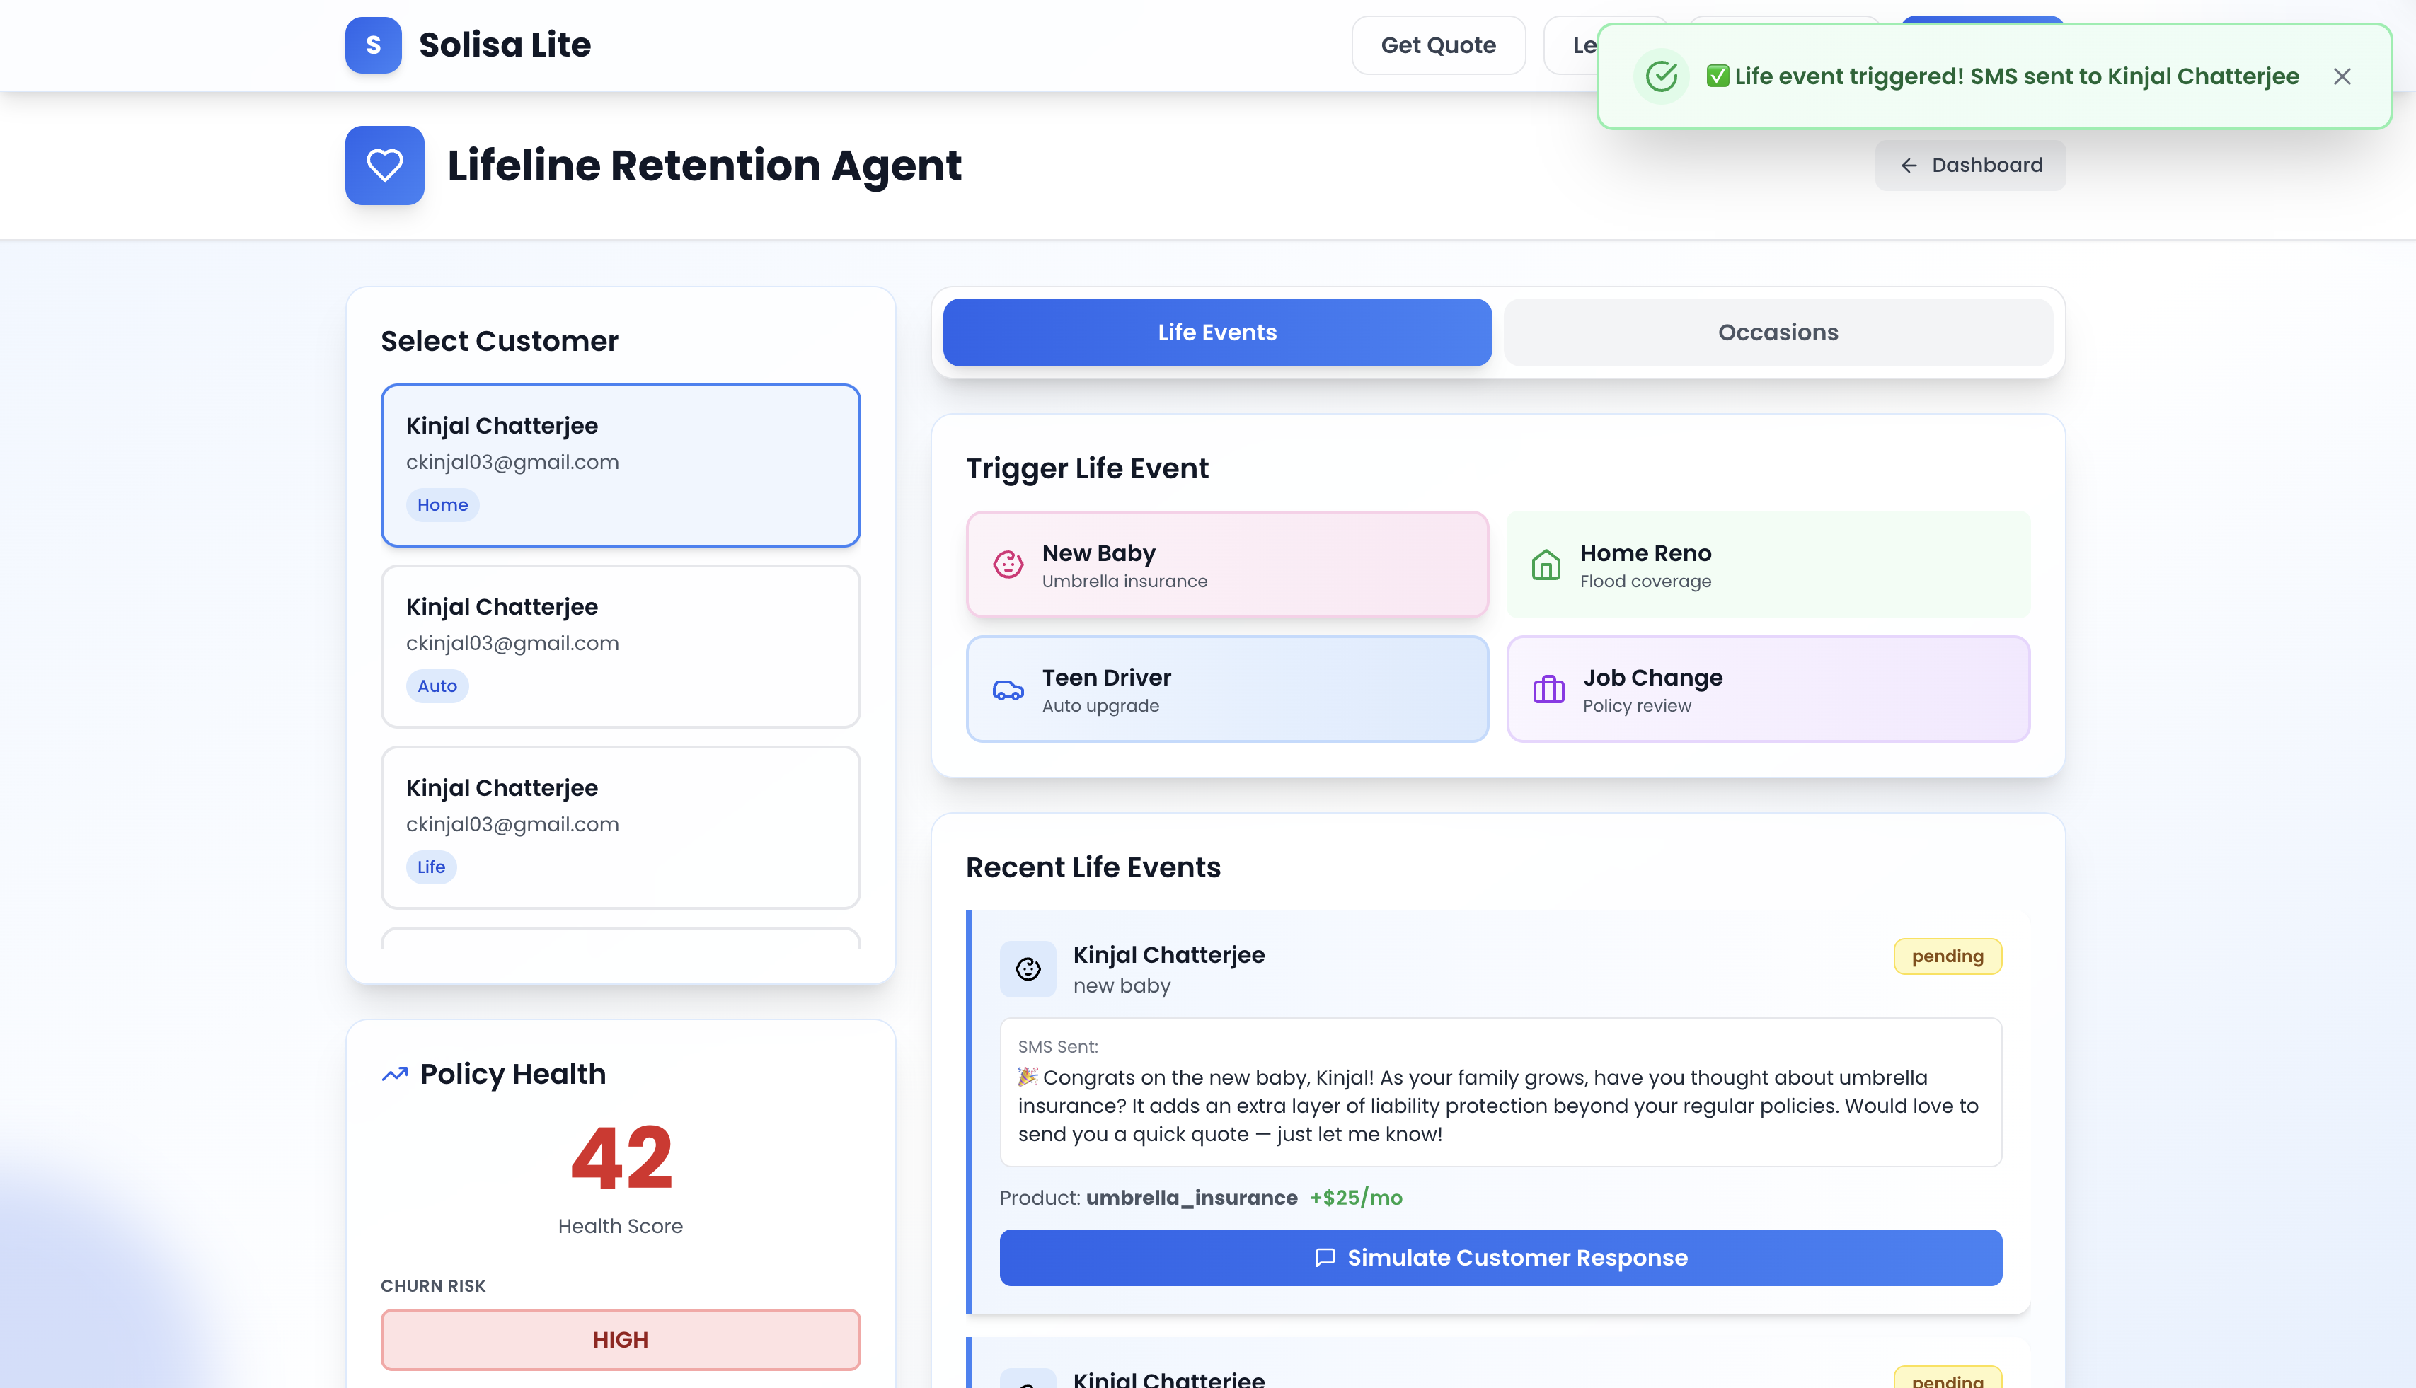
Task: Dismiss the life event triggered notification
Action: point(2342,76)
